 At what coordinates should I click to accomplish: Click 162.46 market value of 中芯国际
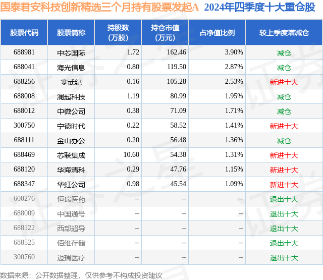pos(177,52)
